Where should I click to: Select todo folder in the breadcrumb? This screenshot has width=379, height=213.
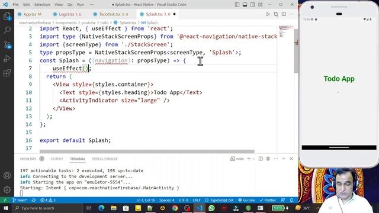[x=104, y=22]
